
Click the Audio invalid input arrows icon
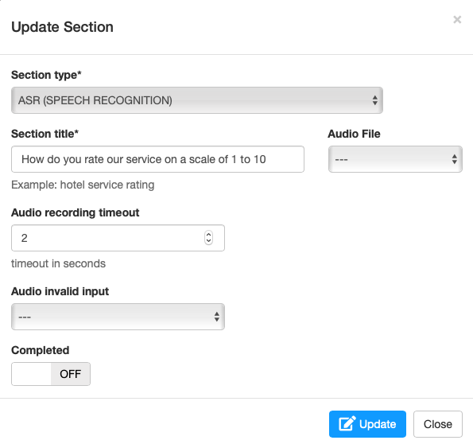click(x=216, y=317)
